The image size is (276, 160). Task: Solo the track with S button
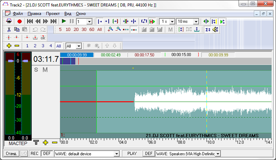tap(36, 70)
